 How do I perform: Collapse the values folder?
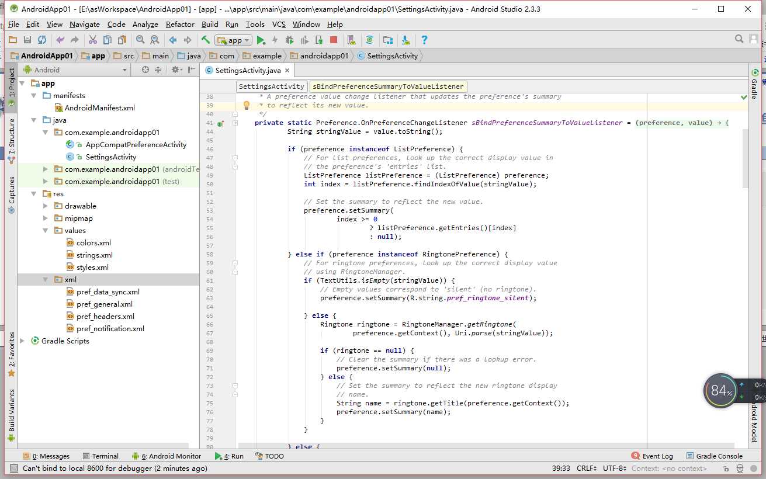[46, 230]
